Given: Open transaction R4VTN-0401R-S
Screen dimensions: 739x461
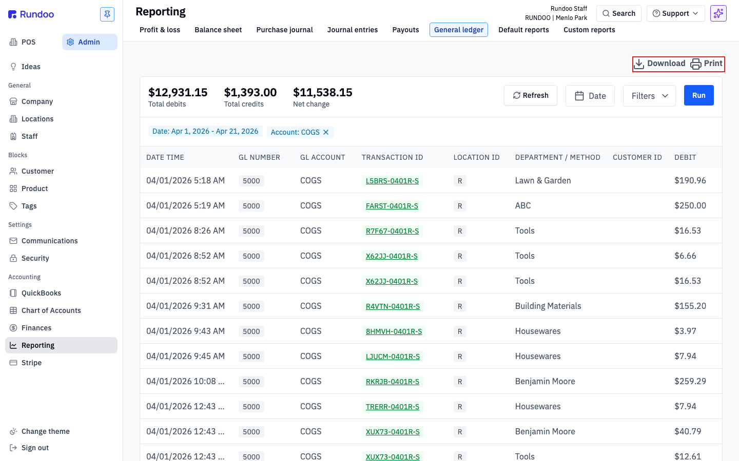Looking at the screenshot, I should tap(393, 306).
